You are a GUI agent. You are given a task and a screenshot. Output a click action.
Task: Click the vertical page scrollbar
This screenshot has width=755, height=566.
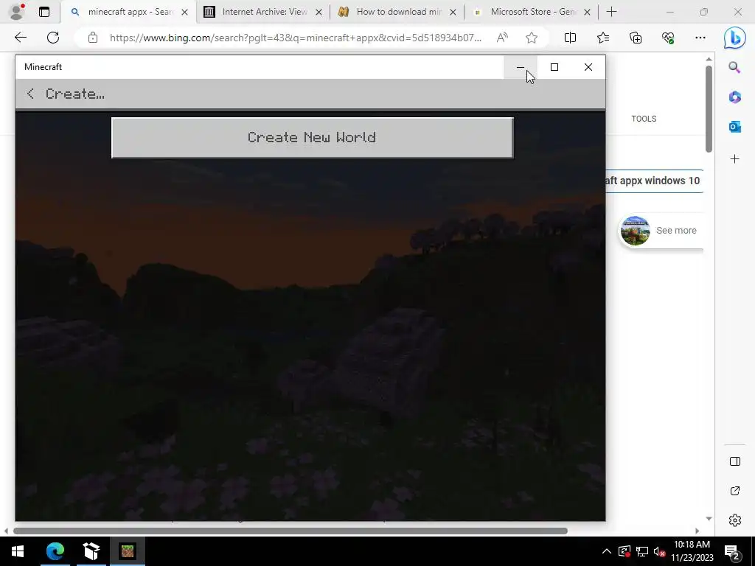[709, 109]
